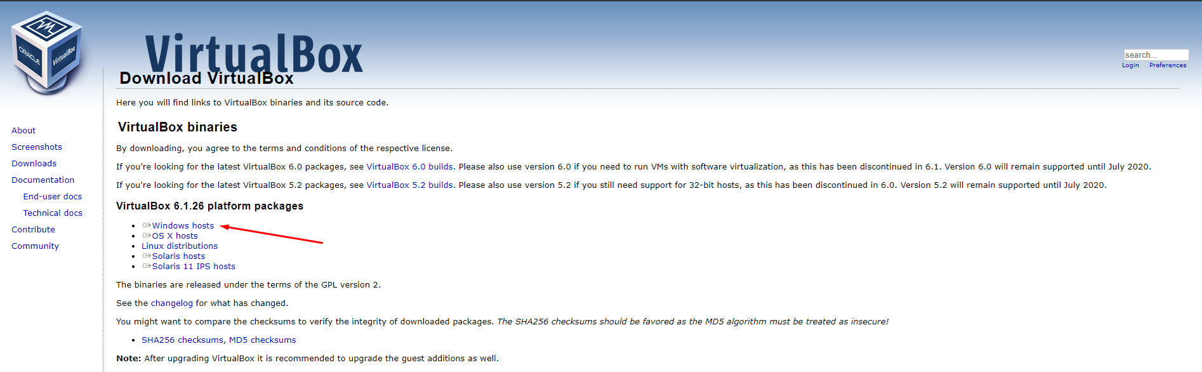Open the Contribute sidebar link

pos(33,229)
